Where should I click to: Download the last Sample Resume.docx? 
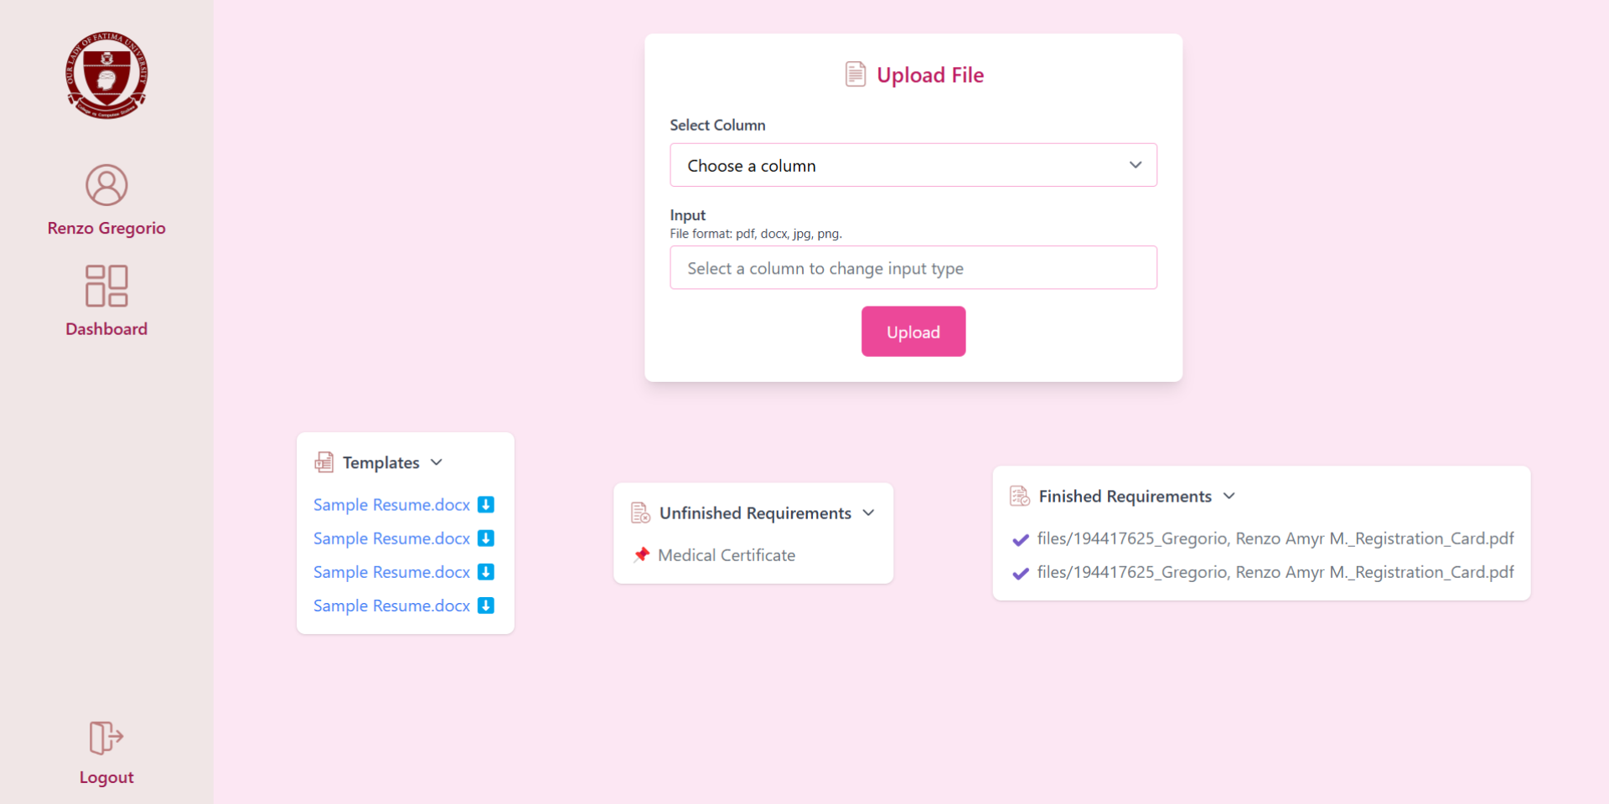[486, 606]
